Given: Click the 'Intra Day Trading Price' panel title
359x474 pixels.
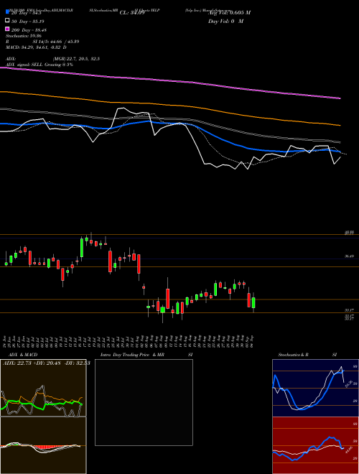Looking at the screenshot, I should (x=124, y=355).
